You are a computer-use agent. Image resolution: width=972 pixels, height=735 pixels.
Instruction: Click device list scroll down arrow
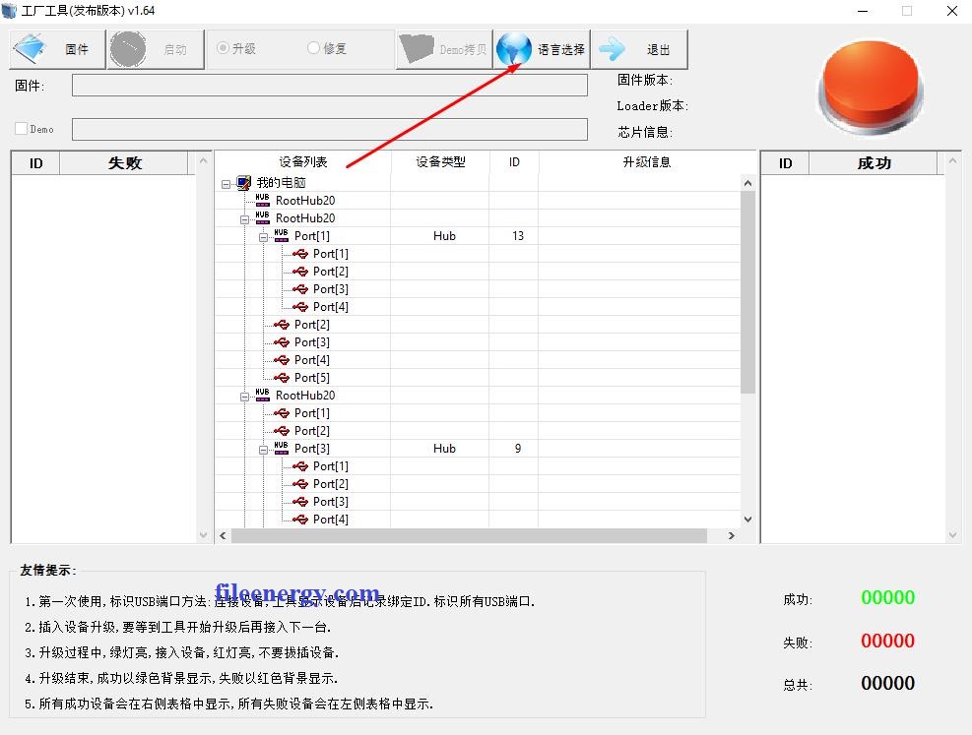coord(747,520)
